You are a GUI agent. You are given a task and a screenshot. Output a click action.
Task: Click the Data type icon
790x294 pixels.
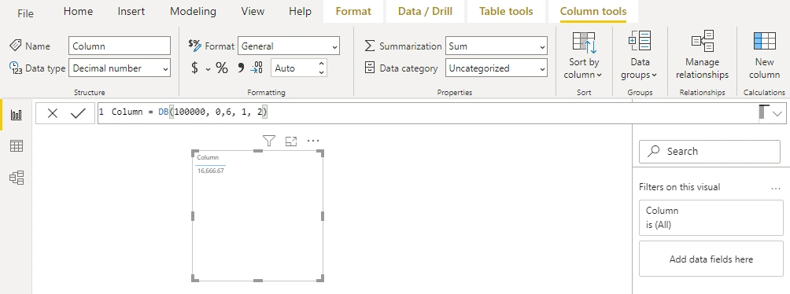pyautogui.click(x=16, y=68)
